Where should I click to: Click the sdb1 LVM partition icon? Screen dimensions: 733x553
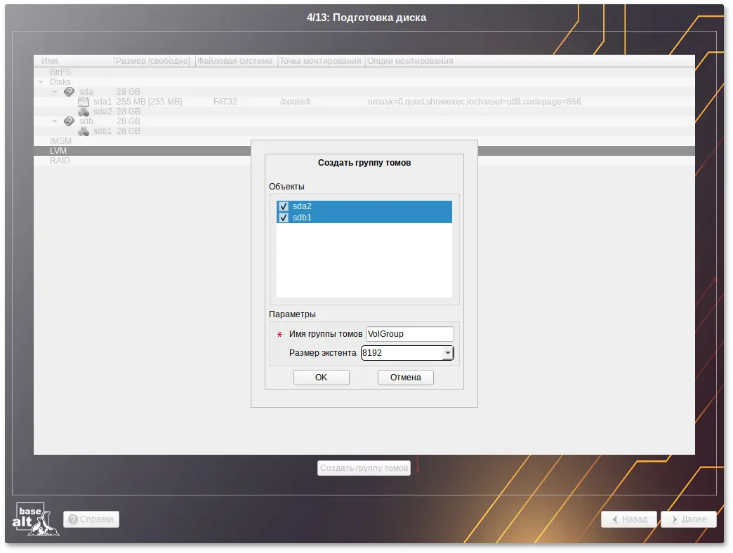tap(84, 131)
